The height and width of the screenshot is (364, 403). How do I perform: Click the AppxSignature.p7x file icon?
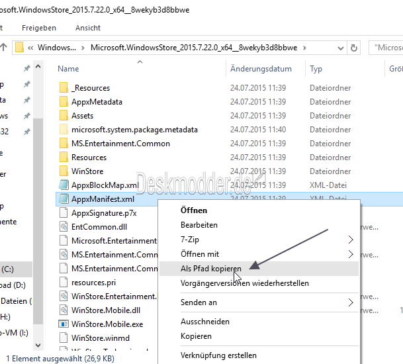[x=64, y=212]
